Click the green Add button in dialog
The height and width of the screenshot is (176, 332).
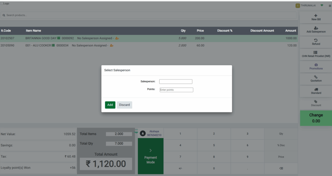pos(110,105)
